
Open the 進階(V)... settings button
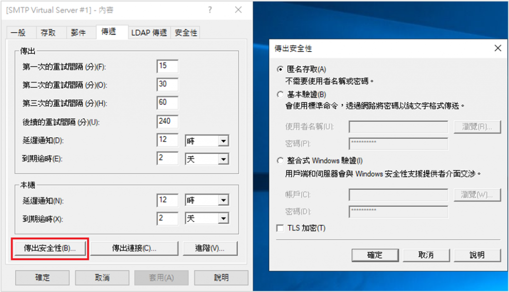tap(210, 248)
